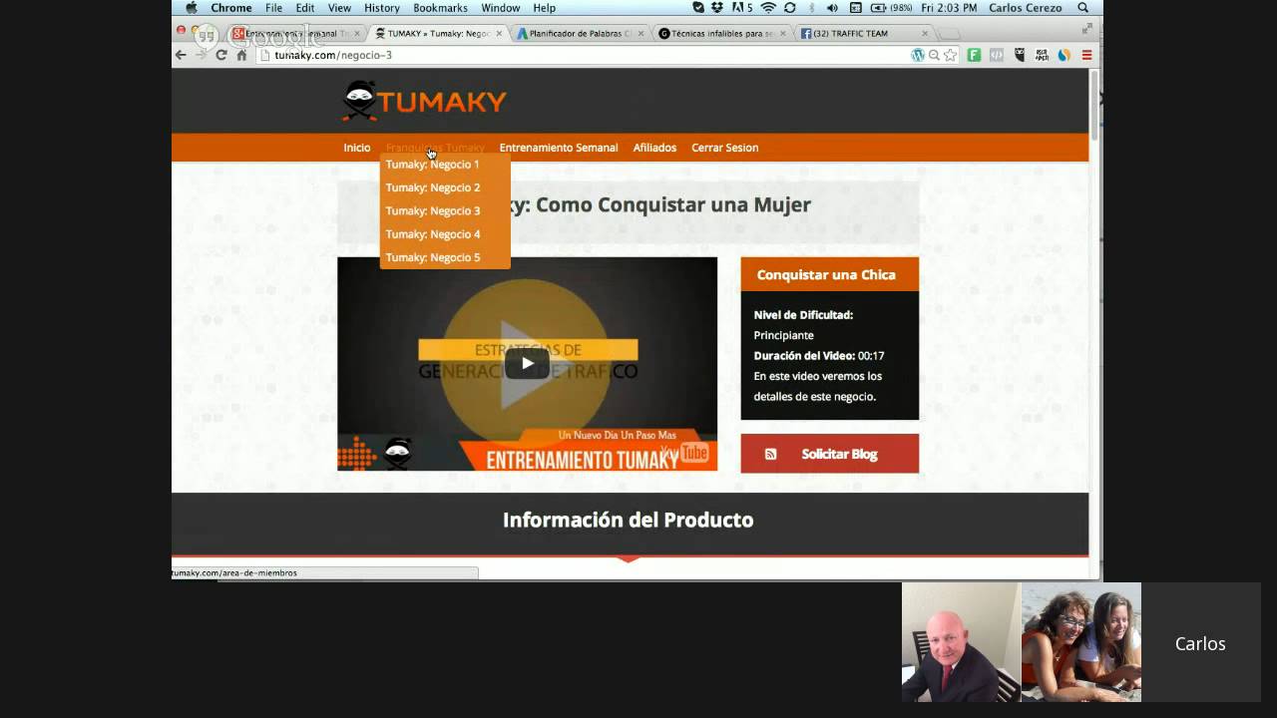Image resolution: width=1277 pixels, height=718 pixels.
Task: Play the Entrenamiento Tumaky video
Action: point(527,363)
